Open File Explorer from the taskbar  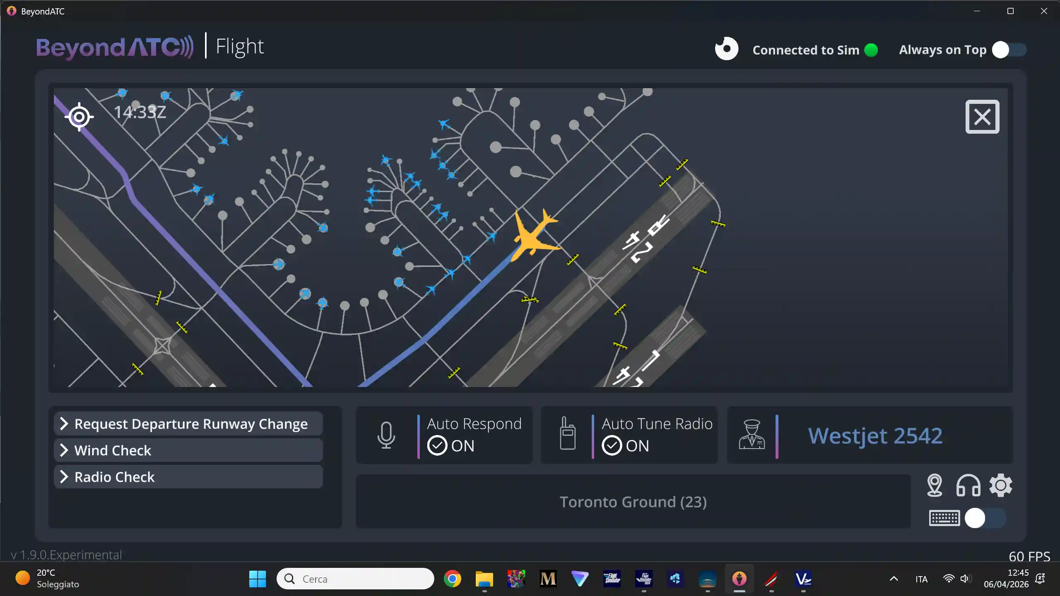tap(484, 579)
